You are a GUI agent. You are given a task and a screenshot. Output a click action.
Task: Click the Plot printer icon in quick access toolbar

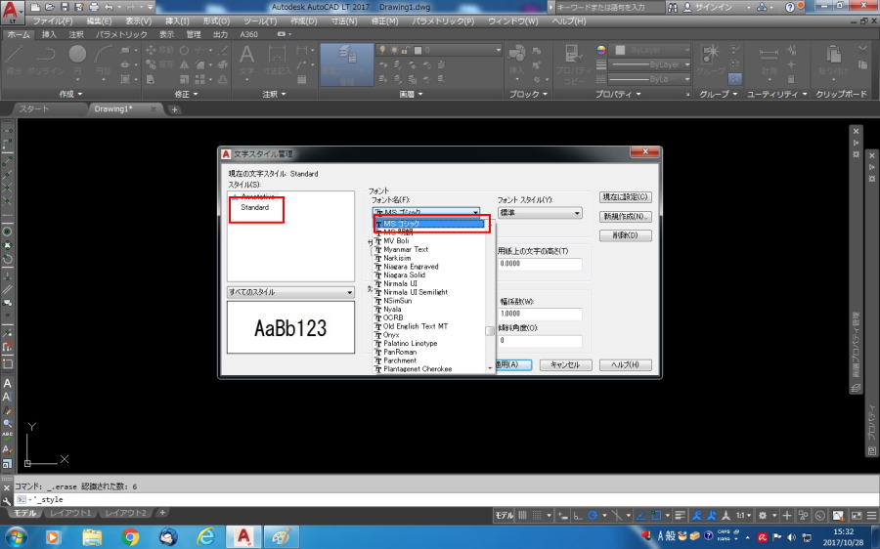click(x=94, y=7)
